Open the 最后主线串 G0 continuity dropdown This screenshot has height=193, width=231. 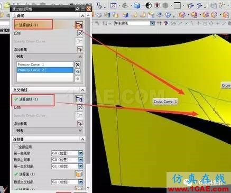(x=80, y=160)
